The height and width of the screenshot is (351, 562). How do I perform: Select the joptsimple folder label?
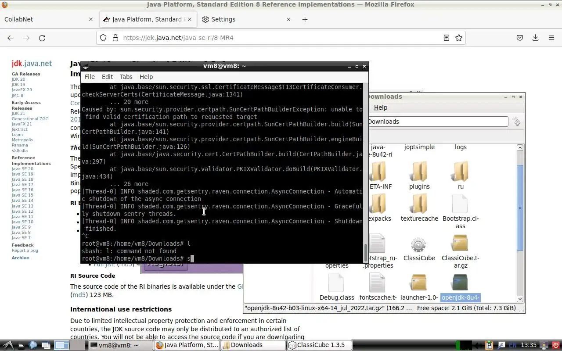pyautogui.click(x=419, y=147)
